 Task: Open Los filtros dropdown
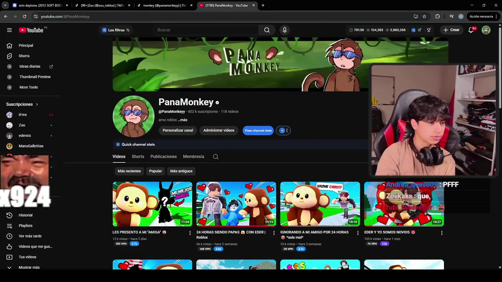[x=116, y=30]
